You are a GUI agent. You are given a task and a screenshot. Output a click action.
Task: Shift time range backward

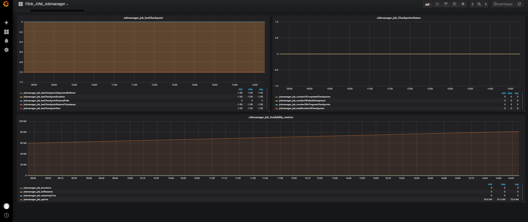[x=473, y=4]
